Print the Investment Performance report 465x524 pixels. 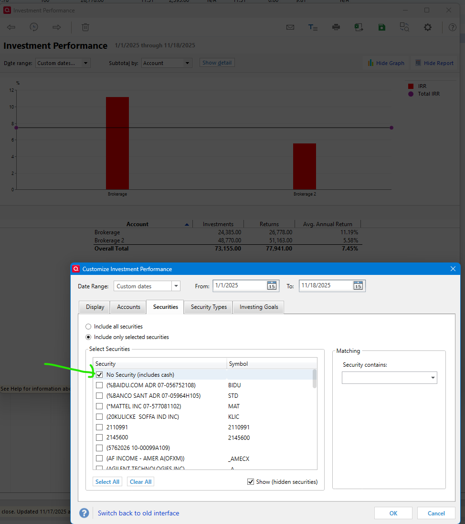pyautogui.click(x=336, y=27)
